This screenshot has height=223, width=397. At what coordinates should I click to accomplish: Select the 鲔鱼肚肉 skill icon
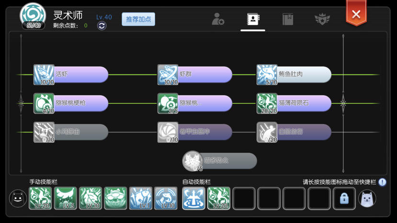pos(267,75)
